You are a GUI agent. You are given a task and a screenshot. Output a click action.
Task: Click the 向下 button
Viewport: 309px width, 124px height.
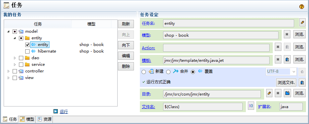click(126, 45)
